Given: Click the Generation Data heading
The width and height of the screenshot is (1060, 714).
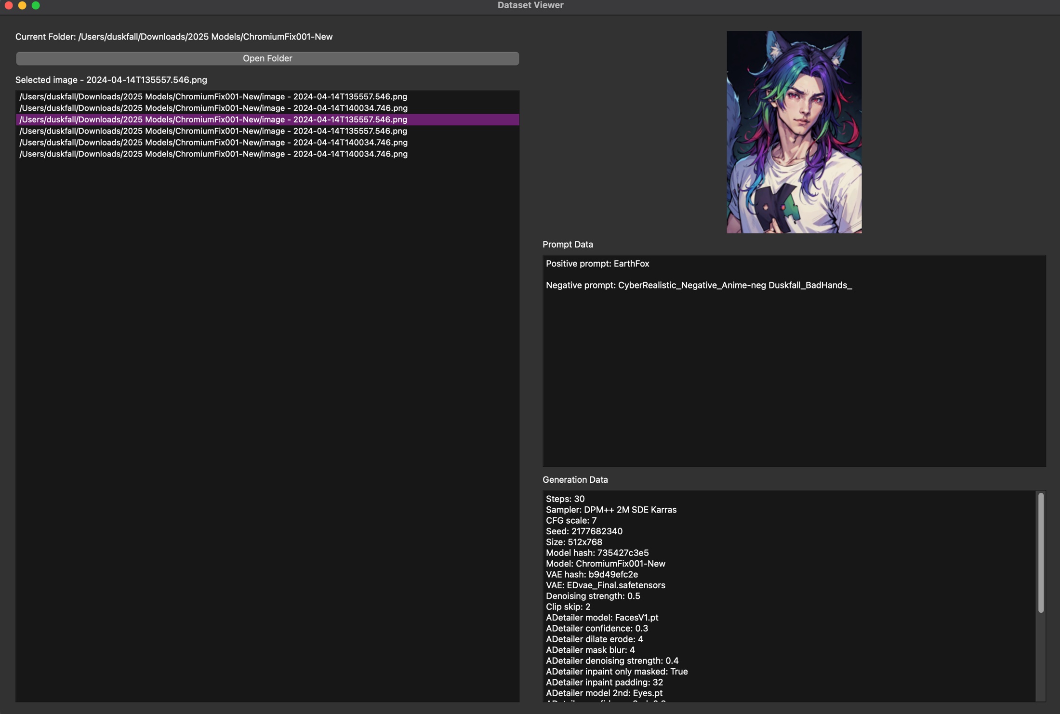Looking at the screenshot, I should point(575,479).
